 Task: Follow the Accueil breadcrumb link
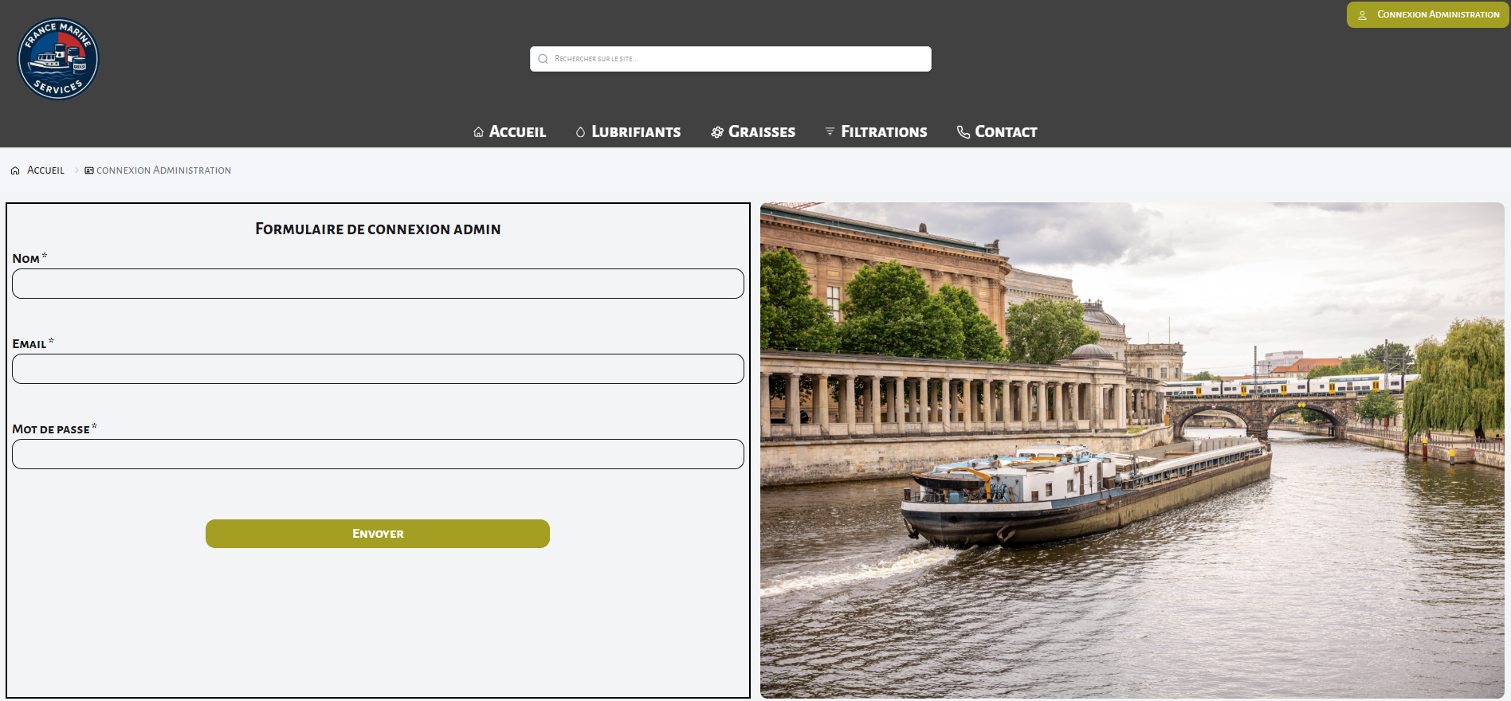(x=45, y=170)
